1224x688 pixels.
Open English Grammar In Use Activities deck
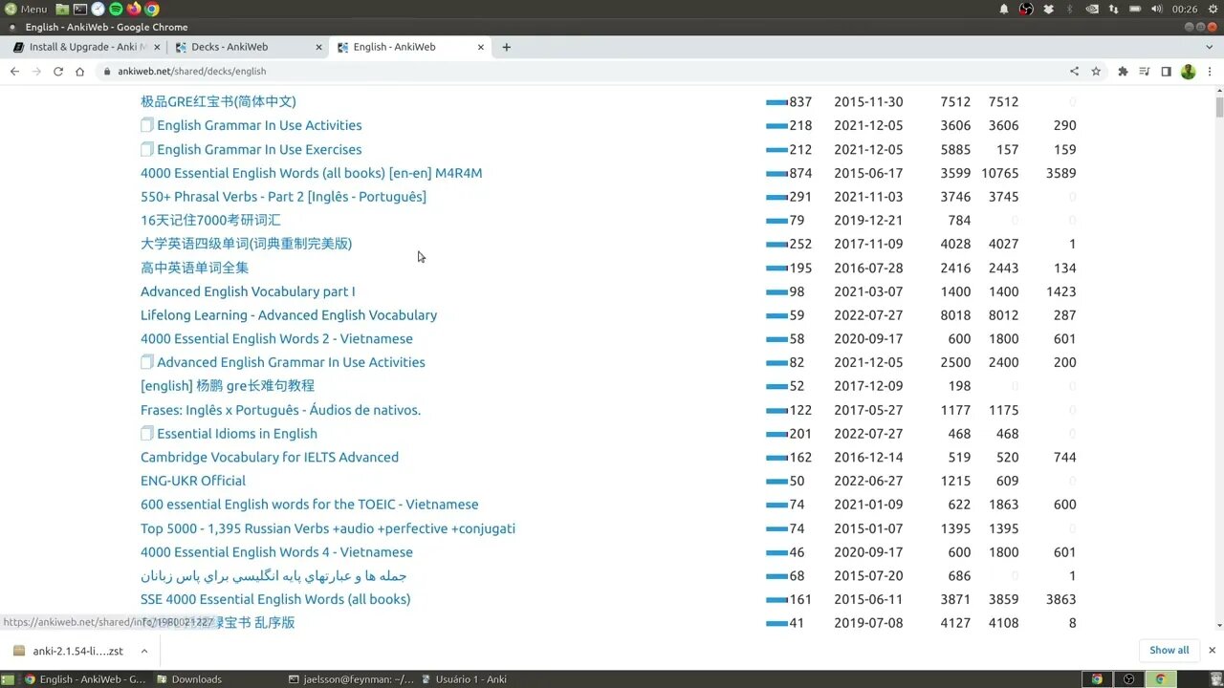click(x=259, y=125)
